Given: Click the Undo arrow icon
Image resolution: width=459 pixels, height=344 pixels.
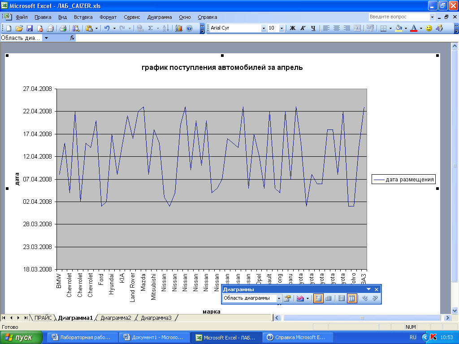Looking at the screenshot, I should (107, 28).
